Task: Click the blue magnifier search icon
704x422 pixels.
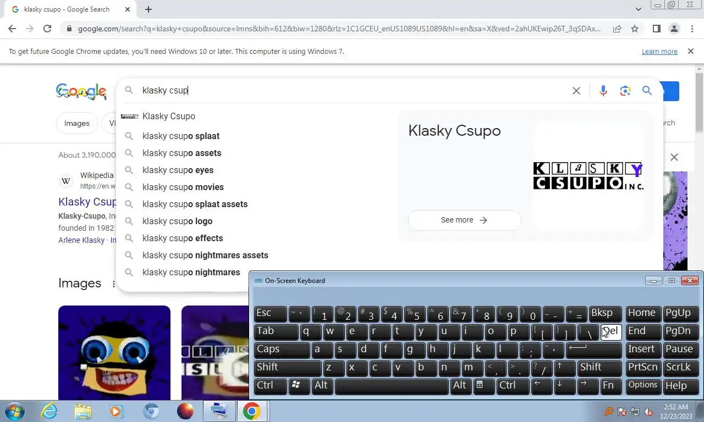Action: click(x=647, y=91)
